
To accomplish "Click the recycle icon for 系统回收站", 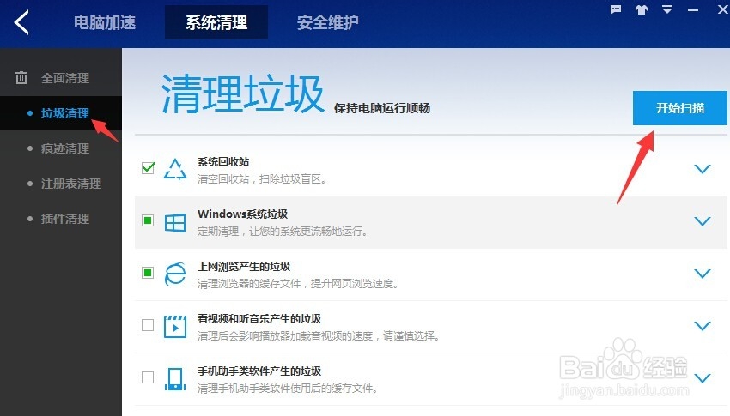I will tap(175, 169).
